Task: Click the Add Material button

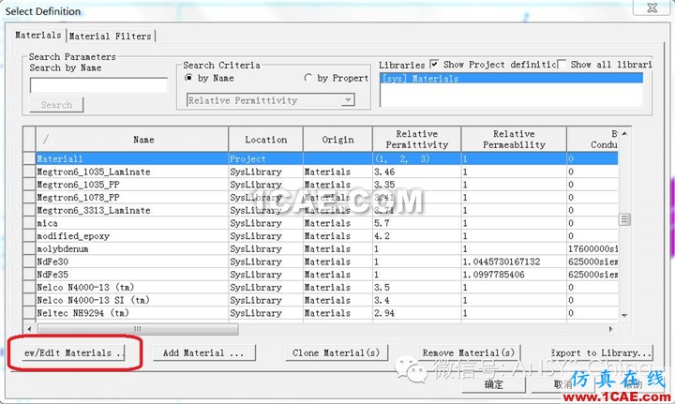Action: pyautogui.click(x=203, y=353)
